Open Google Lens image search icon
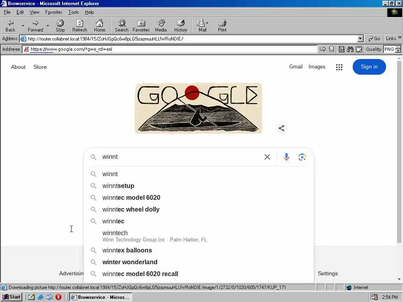 click(x=302, y=157)
